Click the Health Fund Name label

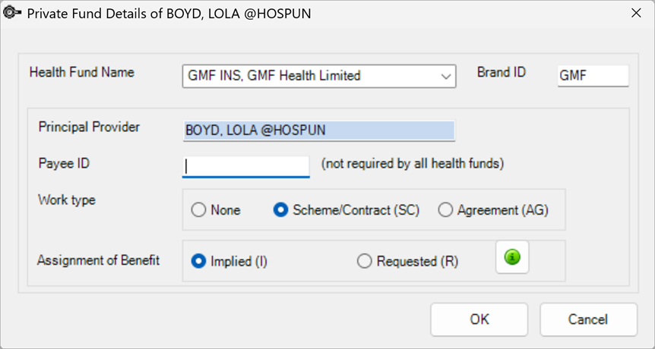pyautogui.click(x=82, y=72)
